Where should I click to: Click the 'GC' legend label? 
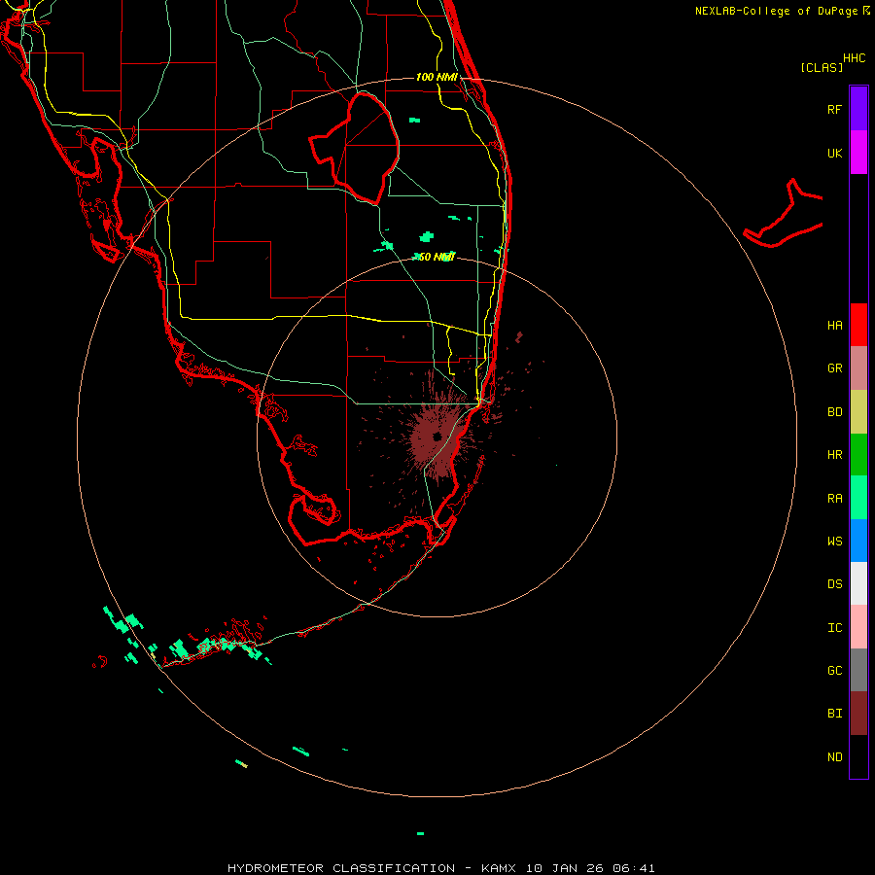[x=834, y=671]
